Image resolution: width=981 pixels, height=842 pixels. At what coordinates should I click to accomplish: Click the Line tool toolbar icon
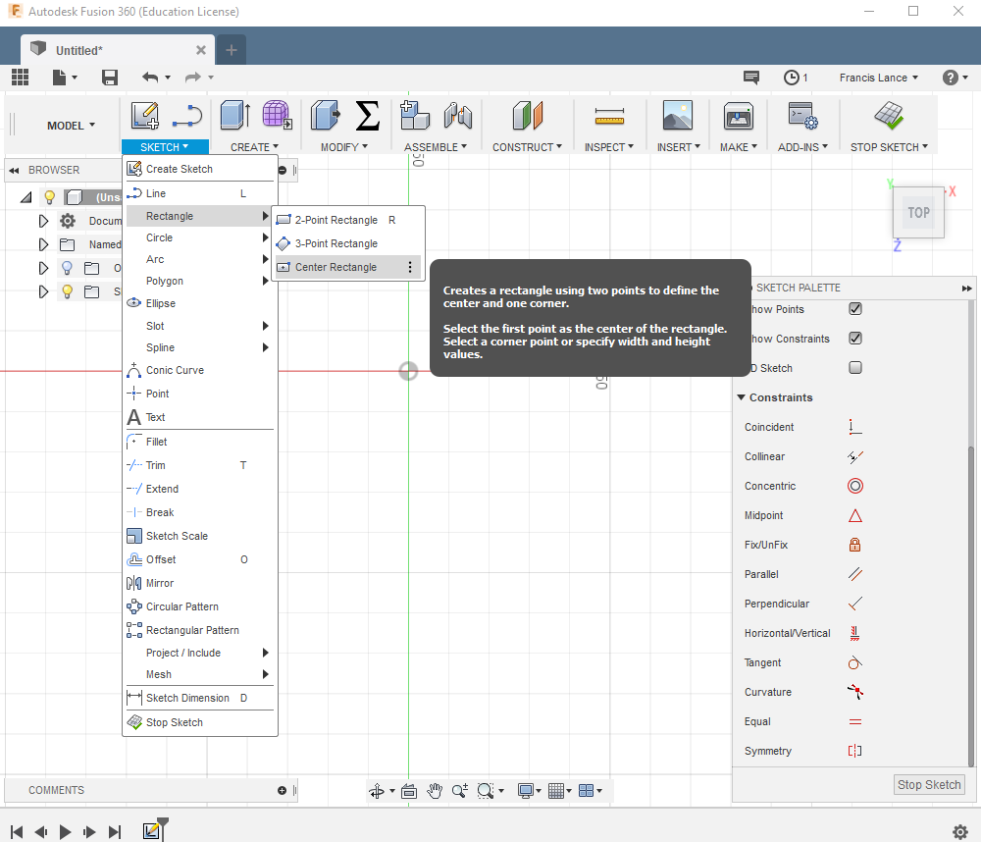click(187, 116)
